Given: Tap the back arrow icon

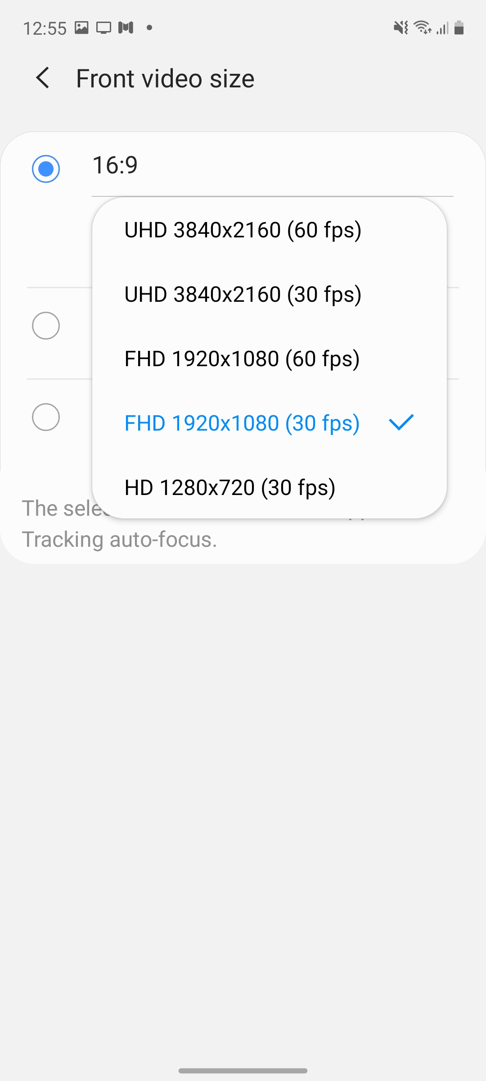Looking at the screenshot, I should (x=43, y=78).
